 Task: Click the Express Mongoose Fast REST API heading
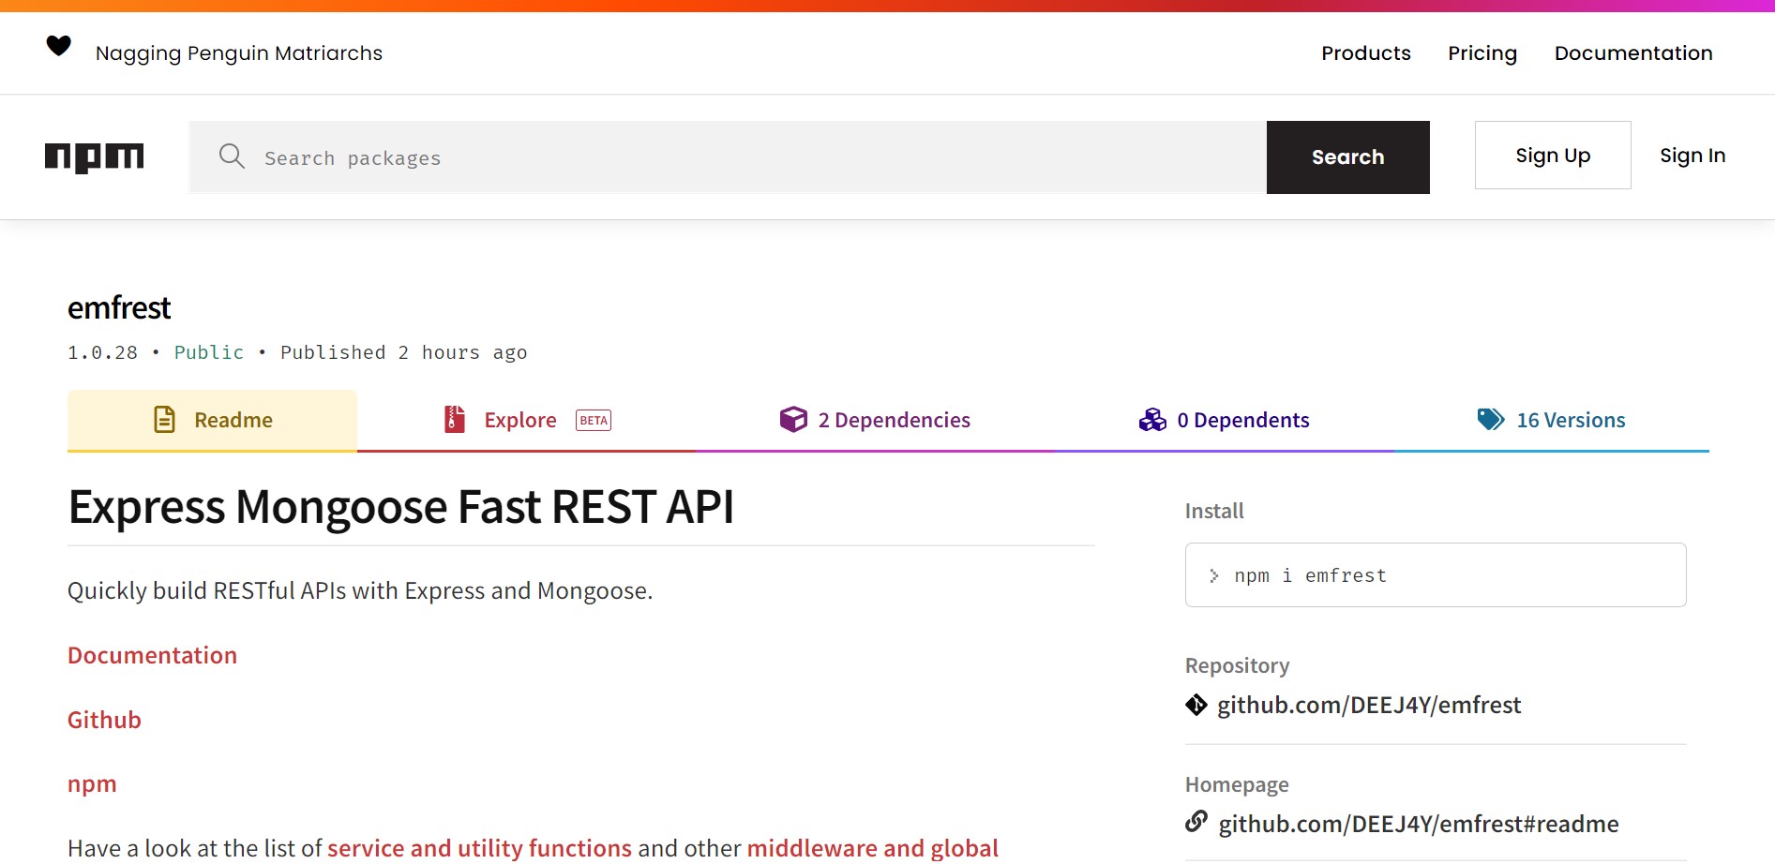400,507
